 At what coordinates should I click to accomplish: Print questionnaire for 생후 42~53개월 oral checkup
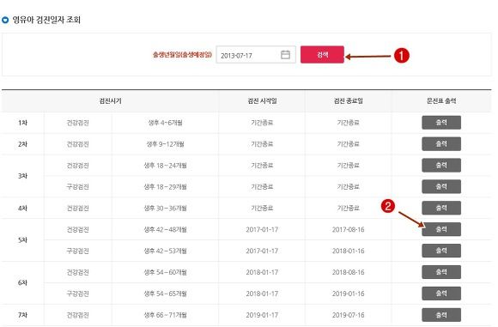441,251
